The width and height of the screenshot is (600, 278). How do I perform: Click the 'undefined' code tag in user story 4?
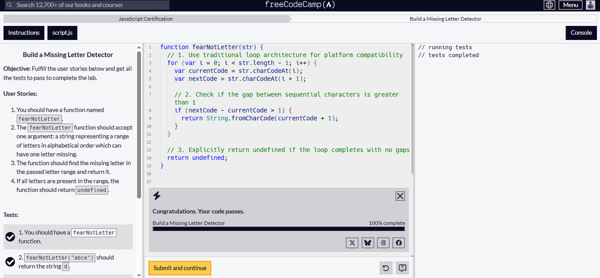tap(91, 190)
